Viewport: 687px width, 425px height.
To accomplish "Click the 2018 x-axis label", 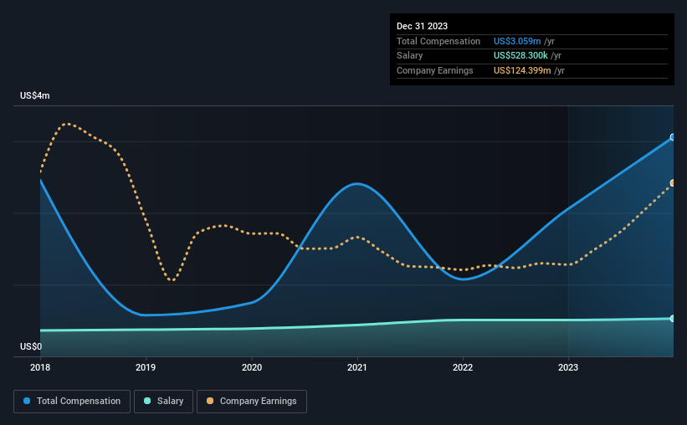I will point(40,367).
